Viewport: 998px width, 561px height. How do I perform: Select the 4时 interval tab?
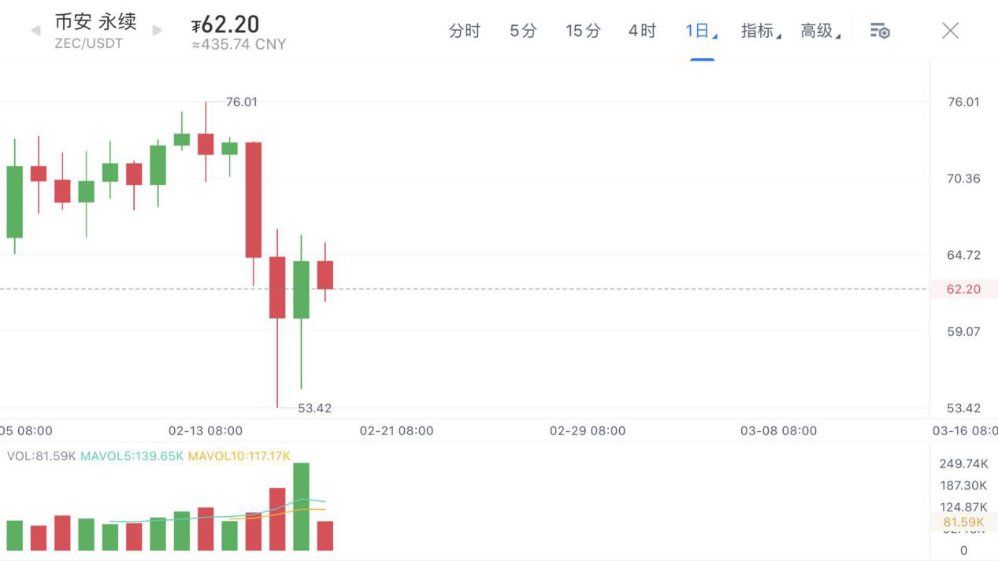642,31
